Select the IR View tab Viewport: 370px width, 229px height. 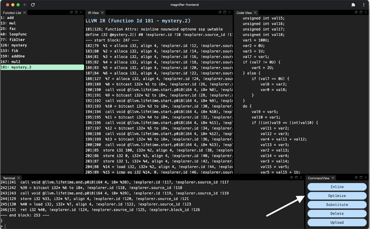pyautogui.click(x=93, y=13)
